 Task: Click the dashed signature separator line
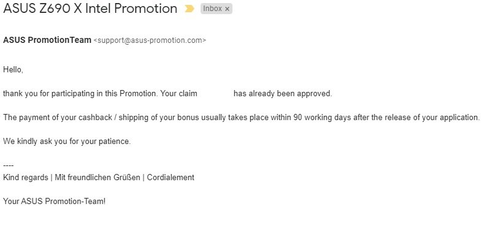tap(9, 166)
